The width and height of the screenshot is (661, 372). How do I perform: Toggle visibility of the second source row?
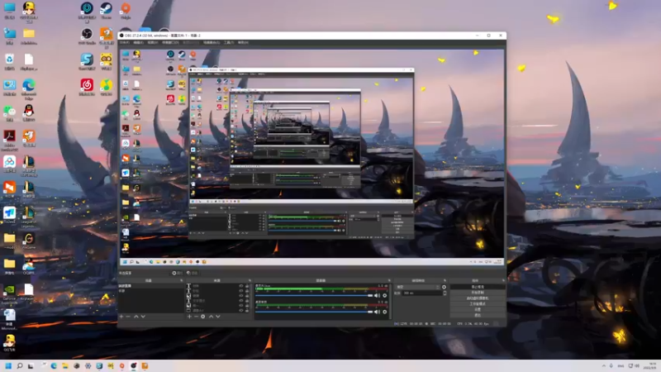click(x=241, y=291)
